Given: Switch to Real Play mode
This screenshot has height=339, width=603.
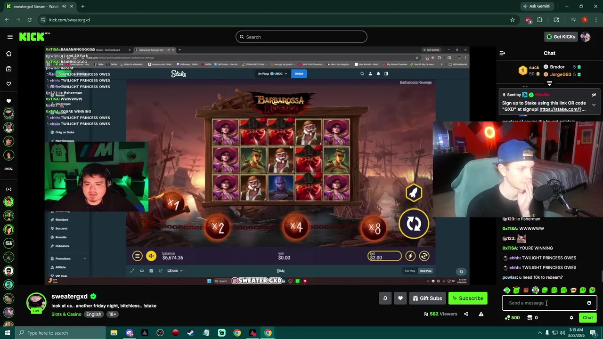Looking at the screenshot, I should [x=426, y=271].
